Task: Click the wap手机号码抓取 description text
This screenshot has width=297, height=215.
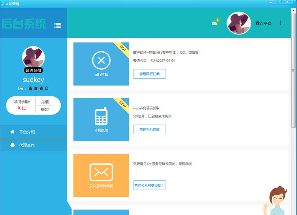Action: point(146,108)
